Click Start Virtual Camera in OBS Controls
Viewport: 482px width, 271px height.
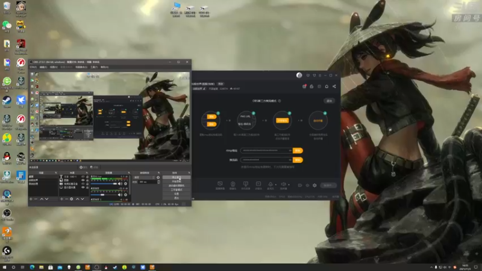177,185
